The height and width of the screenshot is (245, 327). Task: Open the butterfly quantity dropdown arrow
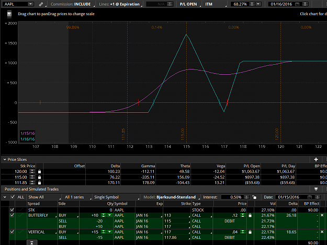point(109,215)
